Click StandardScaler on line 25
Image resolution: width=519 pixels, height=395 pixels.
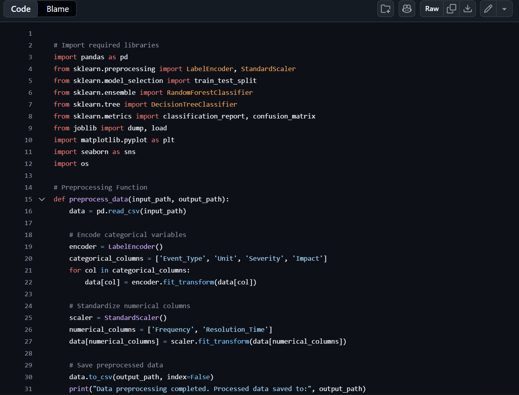point(132,318)
